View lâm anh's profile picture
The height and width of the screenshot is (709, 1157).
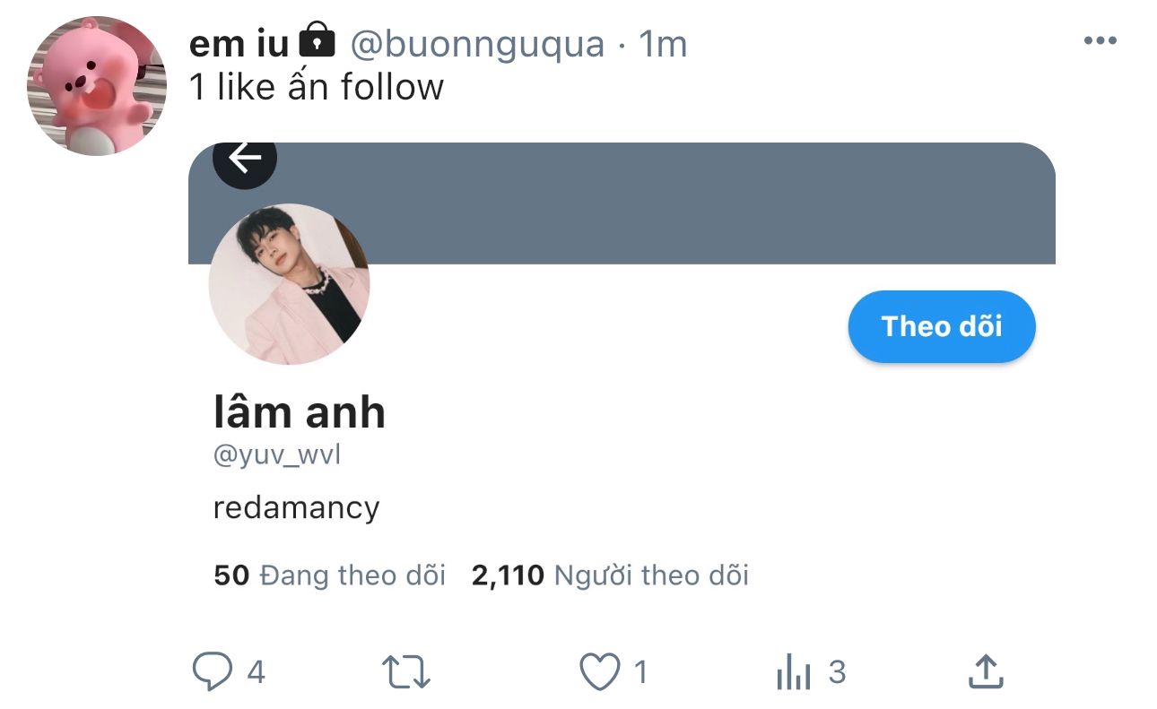click(289, 284)
